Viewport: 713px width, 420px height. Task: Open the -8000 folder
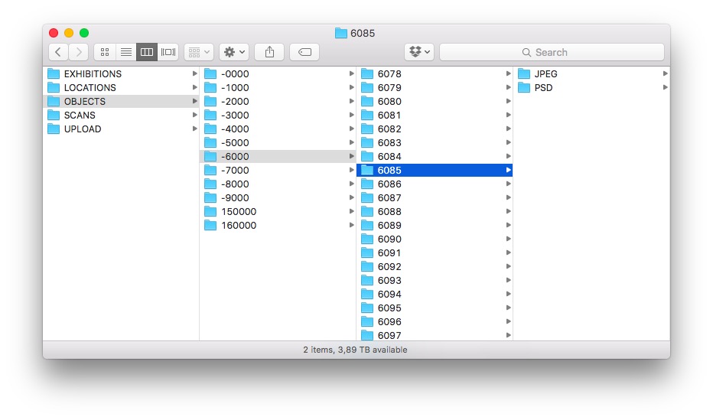278,184
